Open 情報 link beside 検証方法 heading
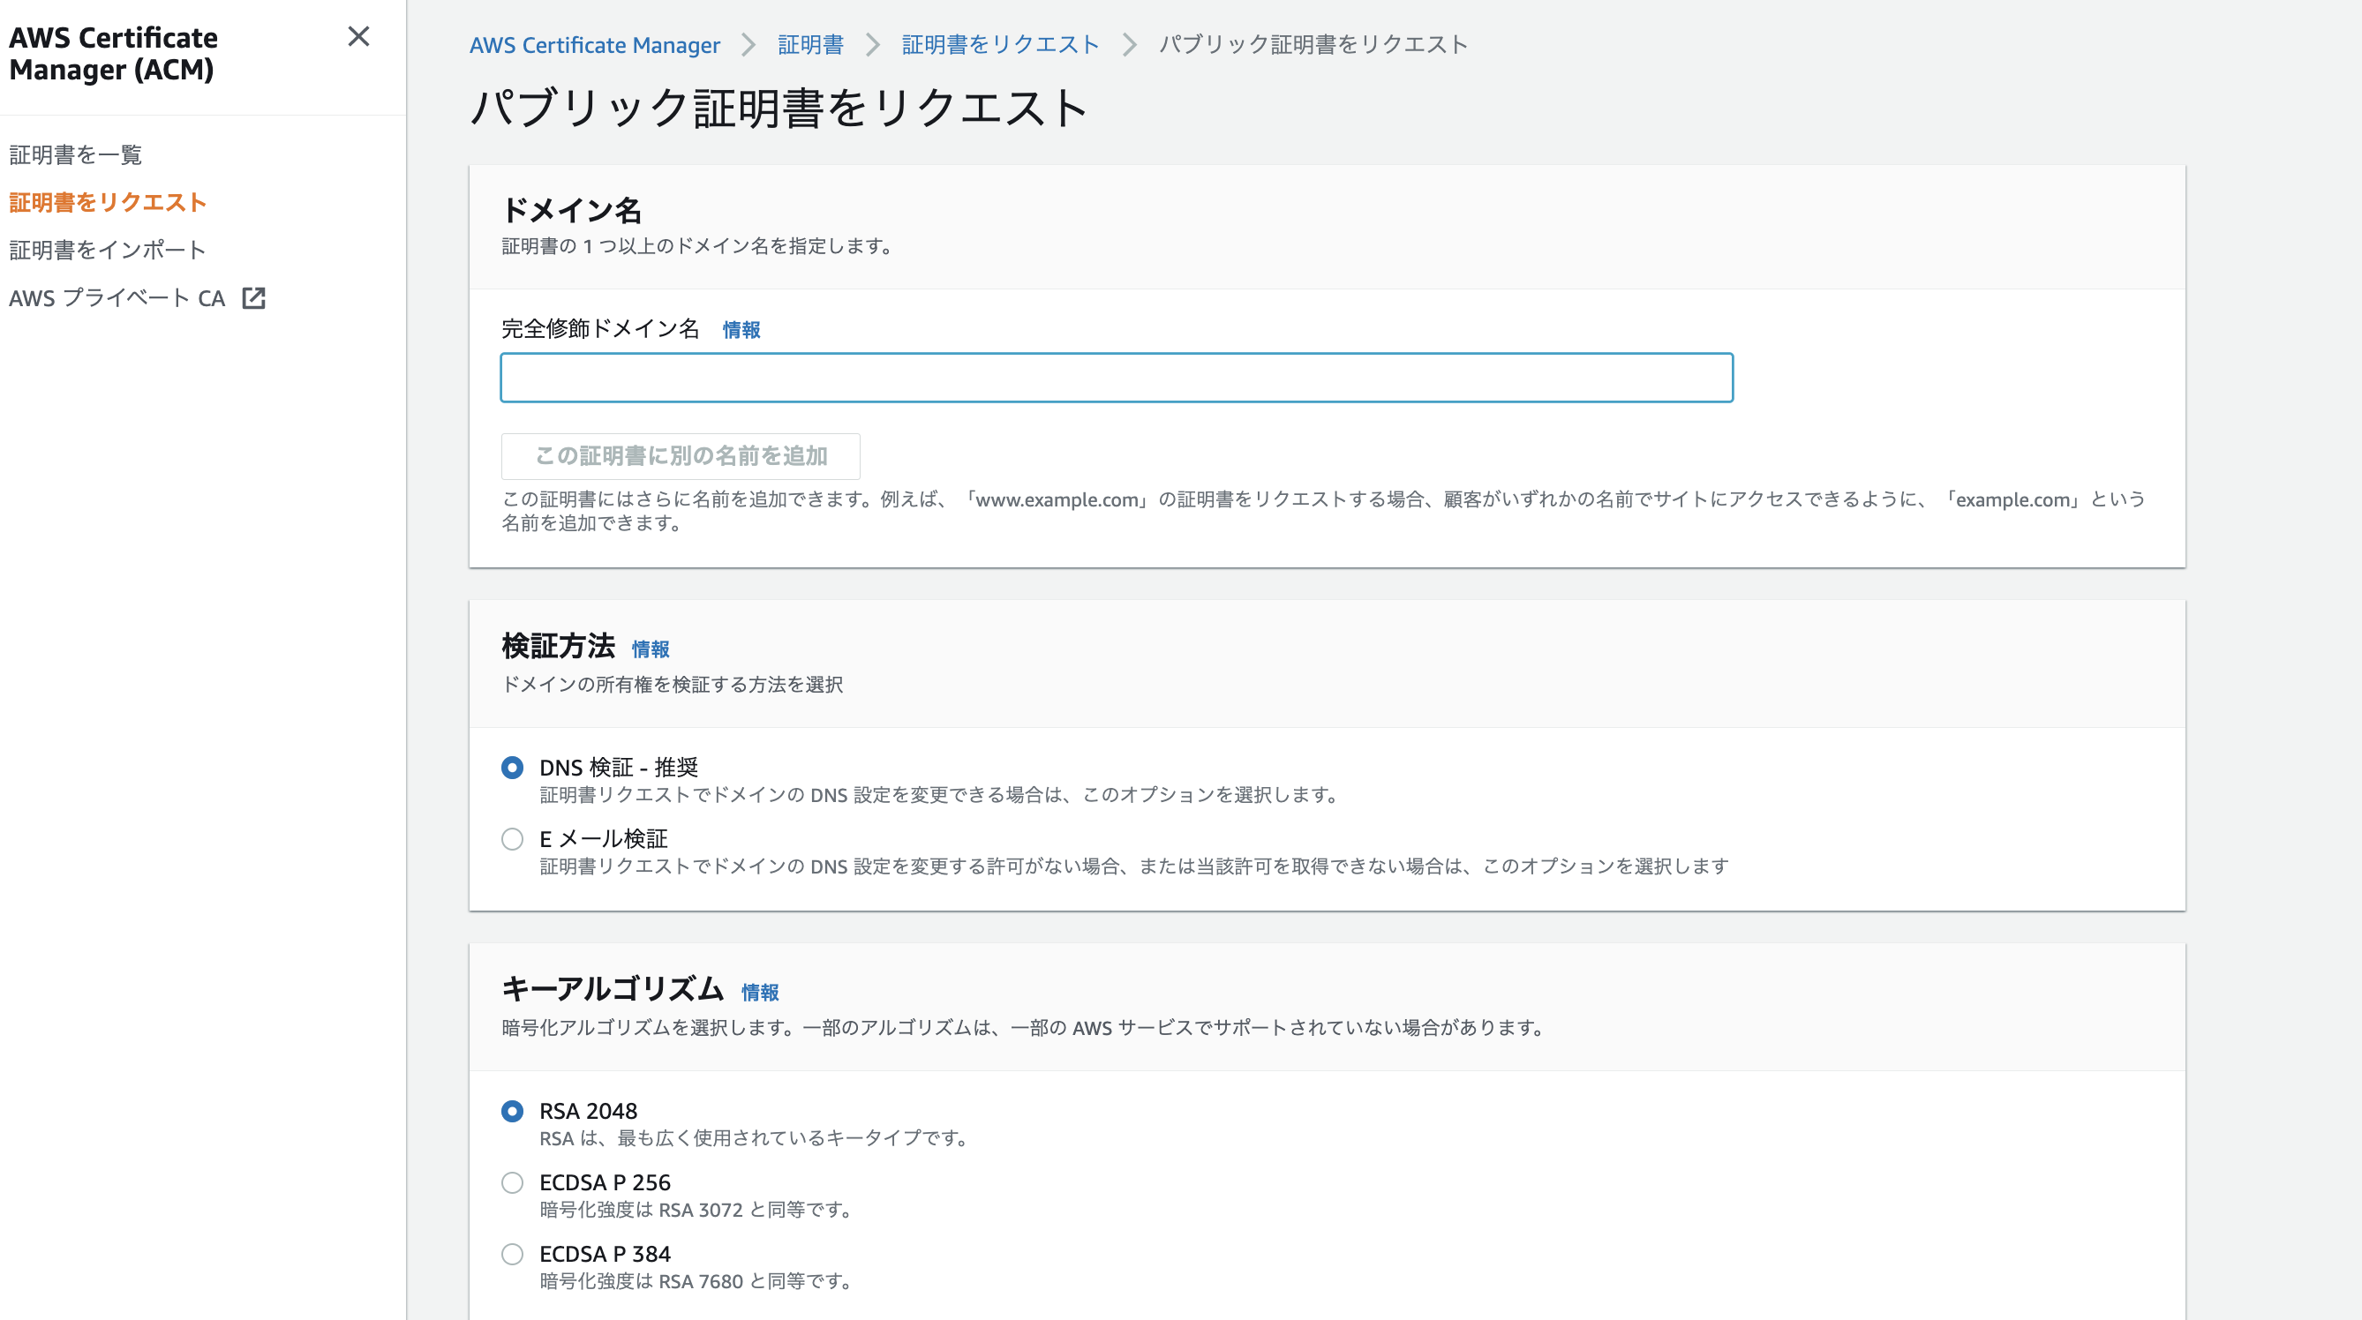 tap(651, 649)
